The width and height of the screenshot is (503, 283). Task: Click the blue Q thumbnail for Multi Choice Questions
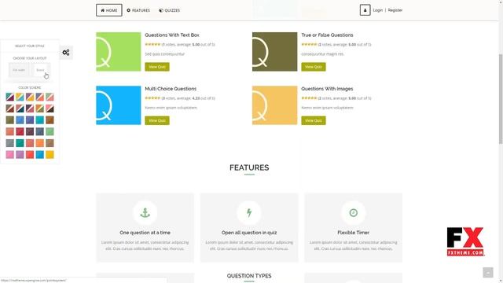(x=119, y=105)
